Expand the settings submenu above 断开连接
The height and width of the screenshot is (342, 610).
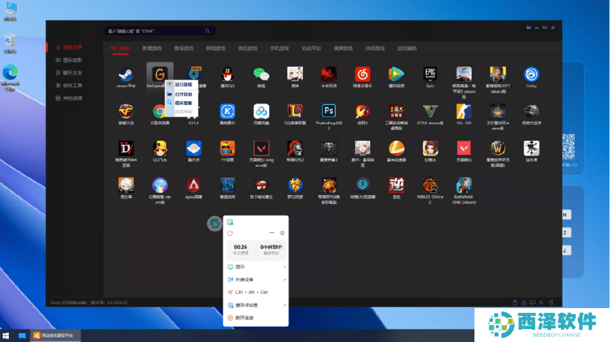click(x=256, y=305)
